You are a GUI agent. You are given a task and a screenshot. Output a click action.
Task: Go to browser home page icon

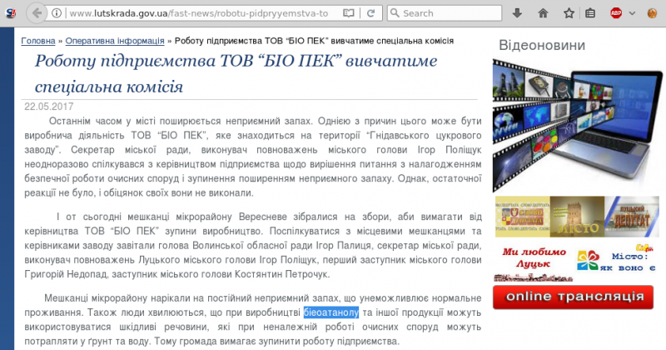point(543,13)
